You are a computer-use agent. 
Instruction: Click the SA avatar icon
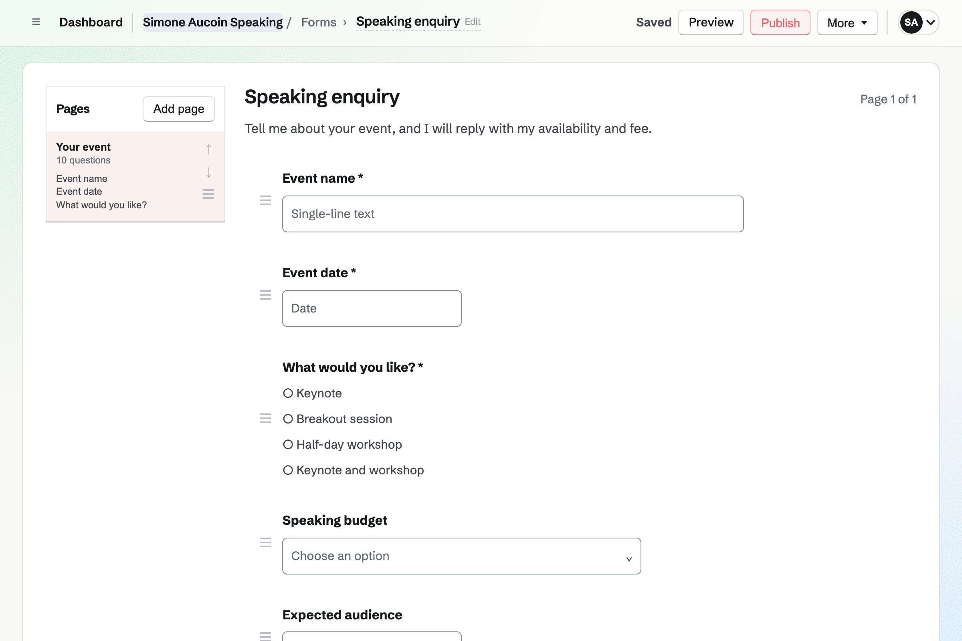pos(911,22)
